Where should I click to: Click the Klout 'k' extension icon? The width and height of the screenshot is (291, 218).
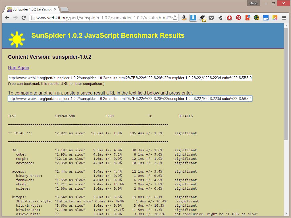tap(275, 18)
